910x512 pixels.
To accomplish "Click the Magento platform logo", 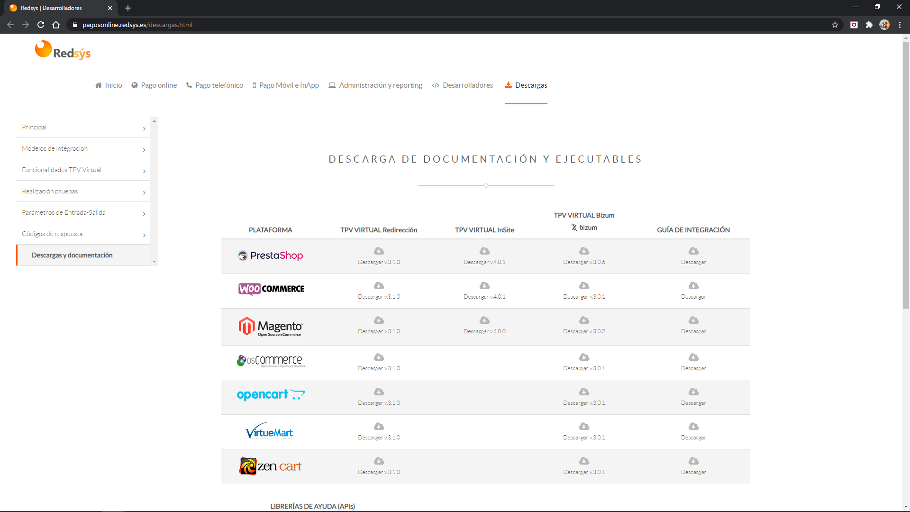I will point(270,326).
